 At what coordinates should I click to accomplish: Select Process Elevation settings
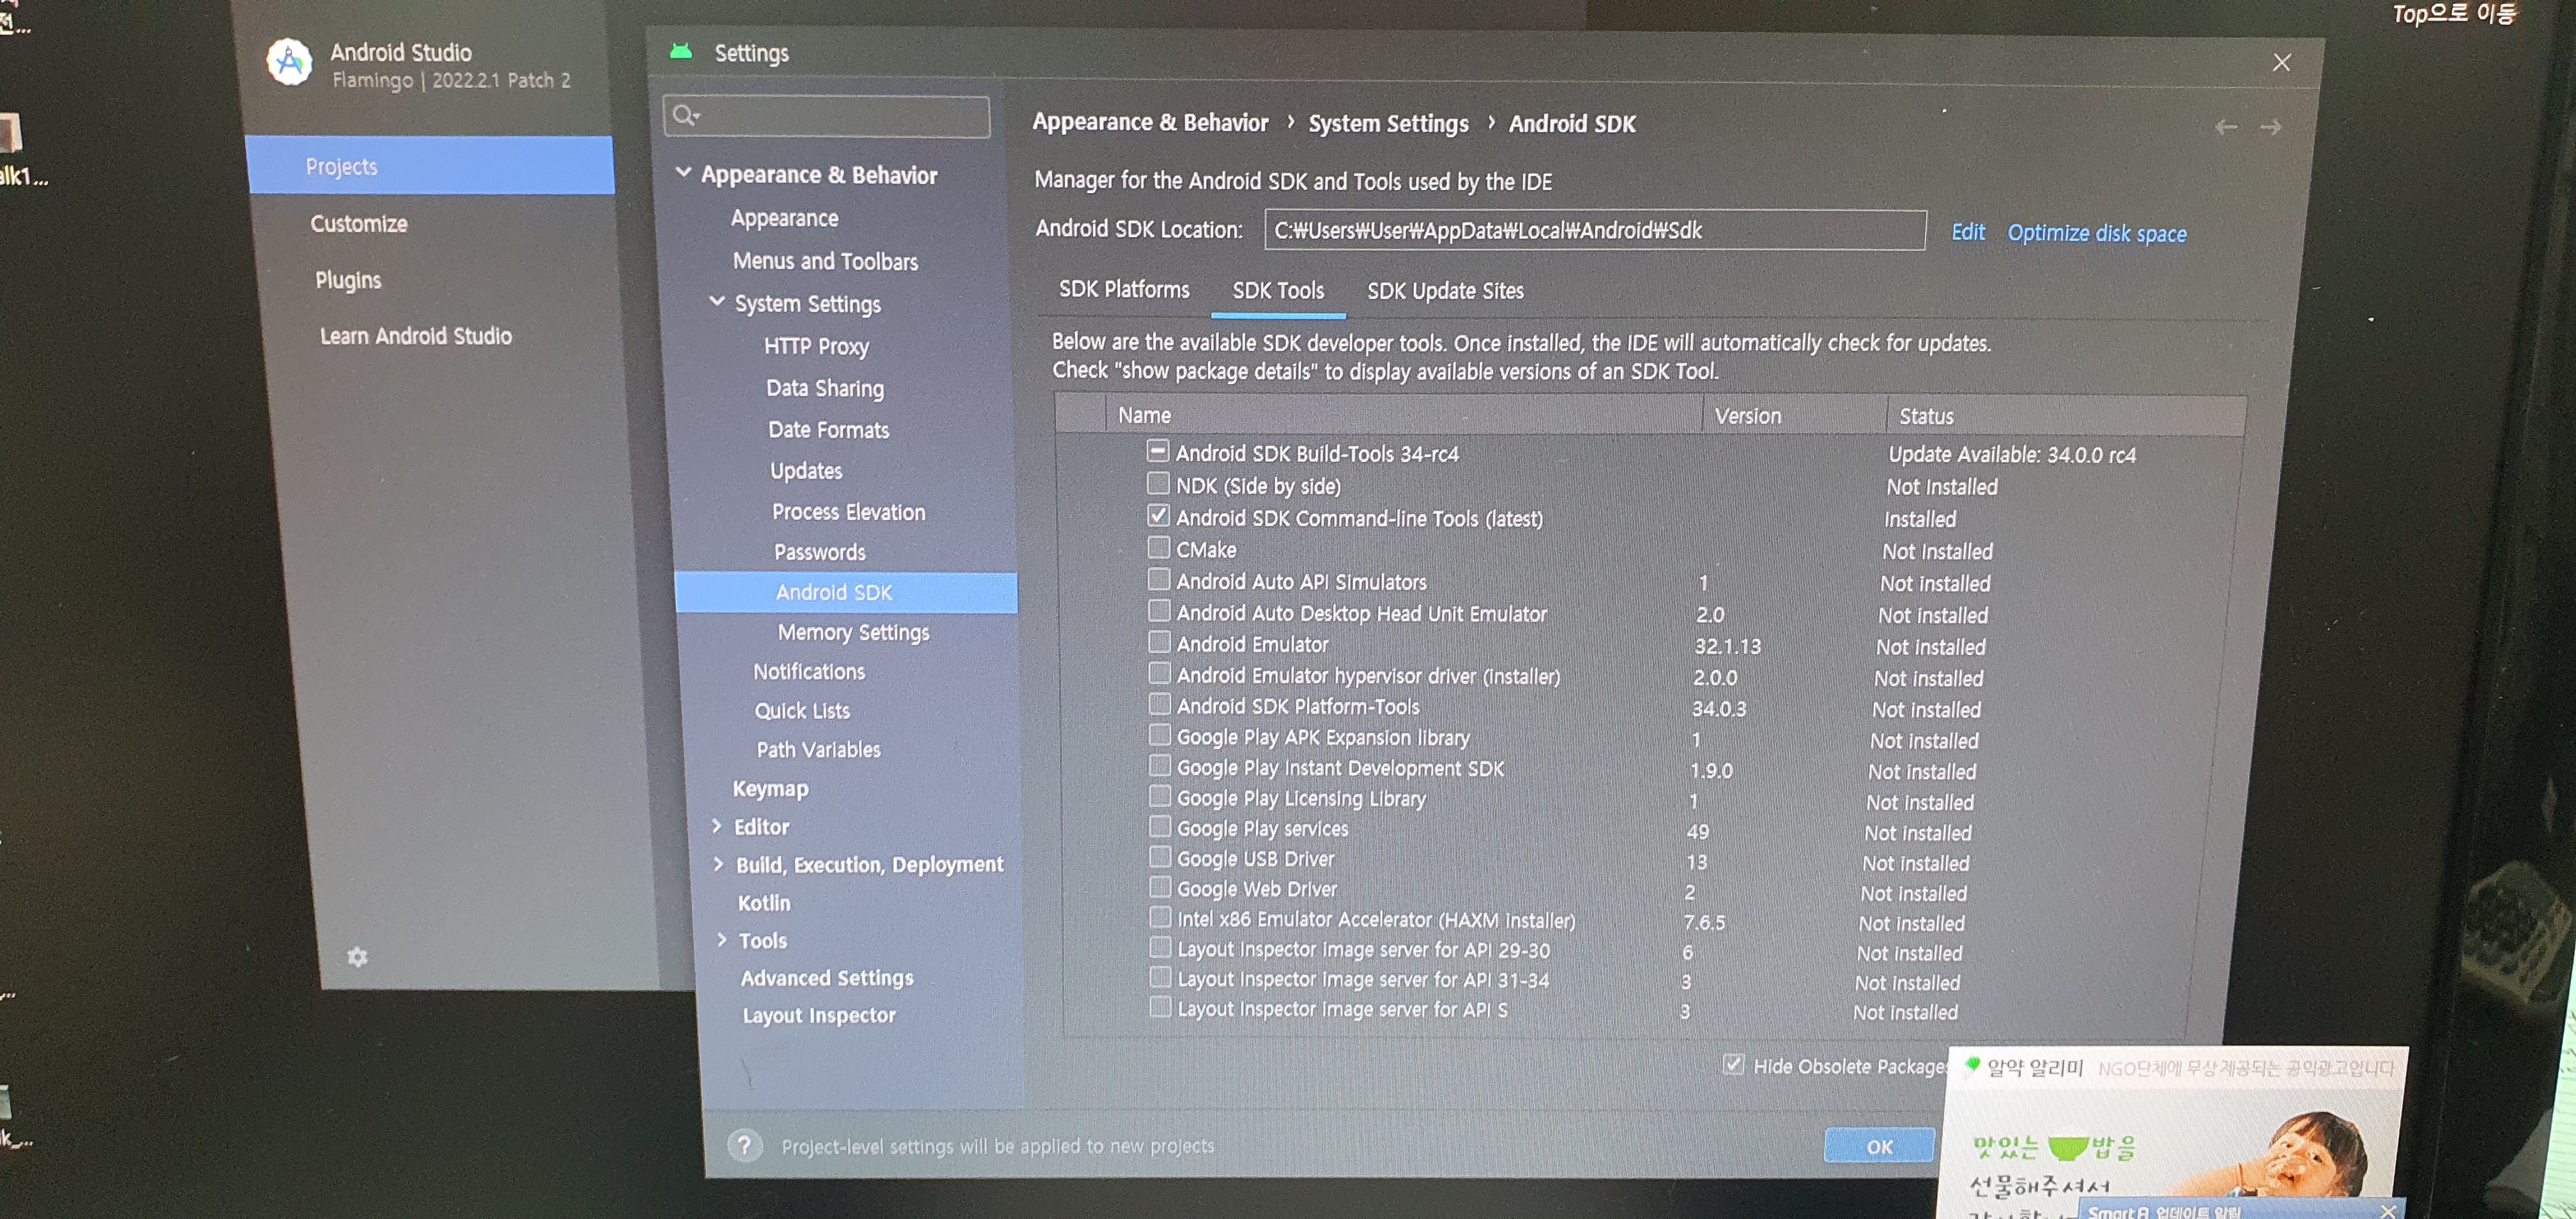click(x=848, y=512)
